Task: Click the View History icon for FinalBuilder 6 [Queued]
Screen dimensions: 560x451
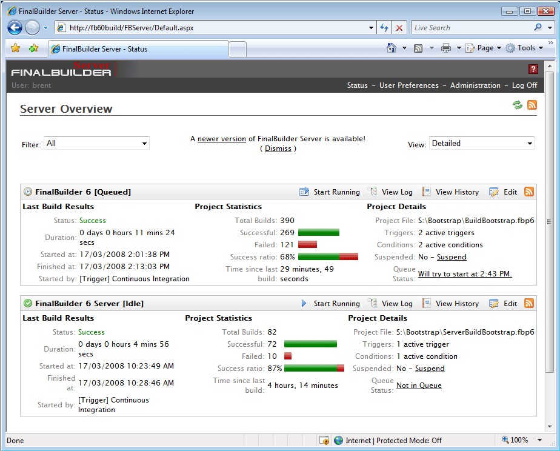Action: tap(426, 192)
